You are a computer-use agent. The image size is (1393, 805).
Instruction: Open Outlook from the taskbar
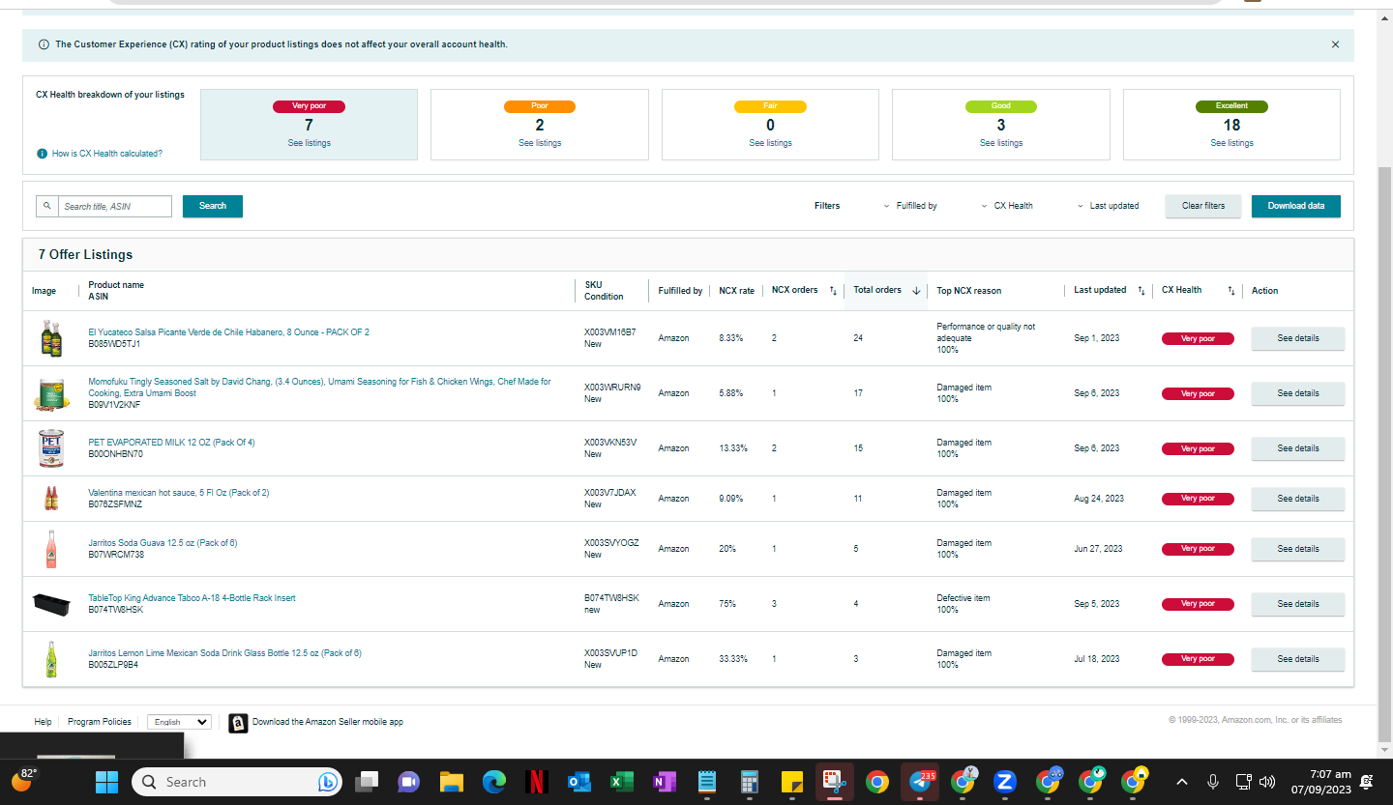(x=579, y=782)
